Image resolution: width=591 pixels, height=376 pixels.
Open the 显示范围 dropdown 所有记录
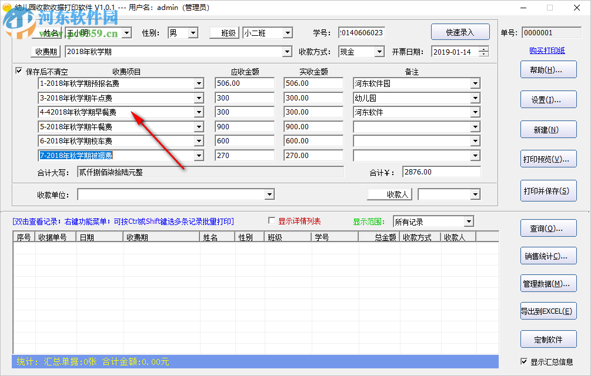(x=469, y=221)
